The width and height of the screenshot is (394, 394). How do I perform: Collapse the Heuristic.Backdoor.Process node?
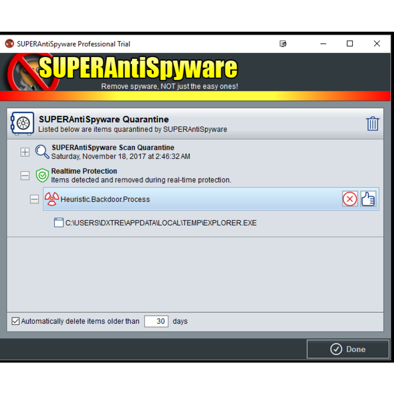pyautogui.click(x=34, y=199)
